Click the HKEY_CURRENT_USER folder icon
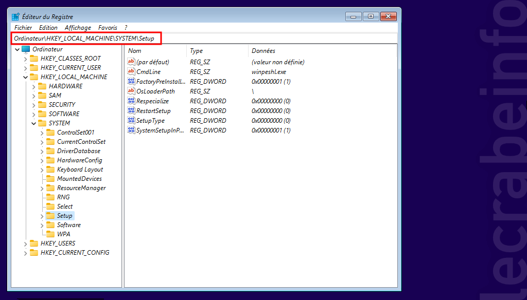Viewport: 527px width, 300px height. click(34, 67)
